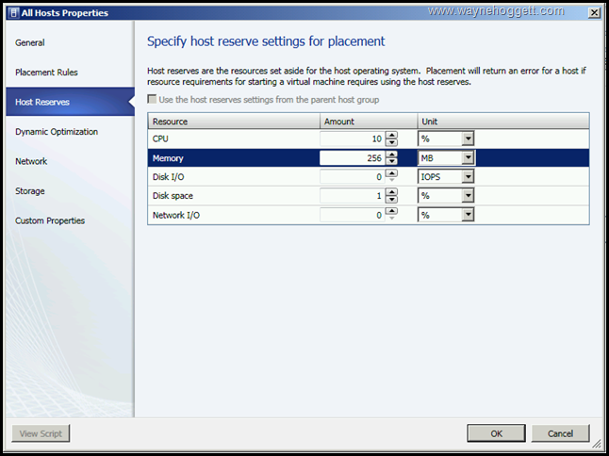Open the Network I/O unit dropdown
The image size is (609, 456).
(x=468, y=215)
